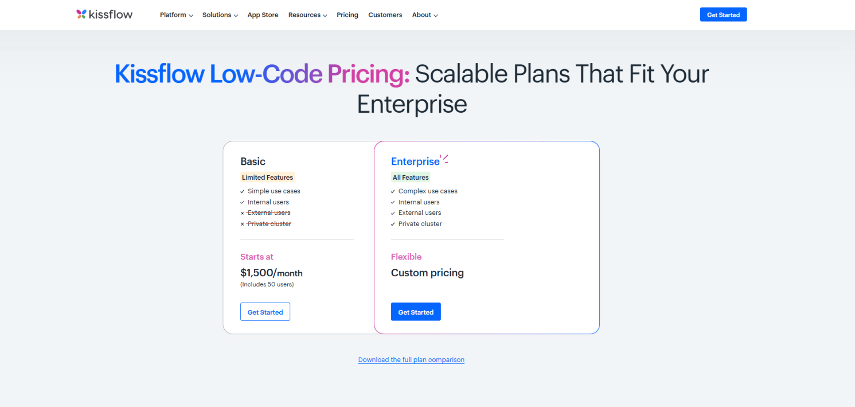Viewport: 855px width, 407px height.
Task: Click Get Started under the Basic plan
Action: pyautogui.click(x=265, y=312)
